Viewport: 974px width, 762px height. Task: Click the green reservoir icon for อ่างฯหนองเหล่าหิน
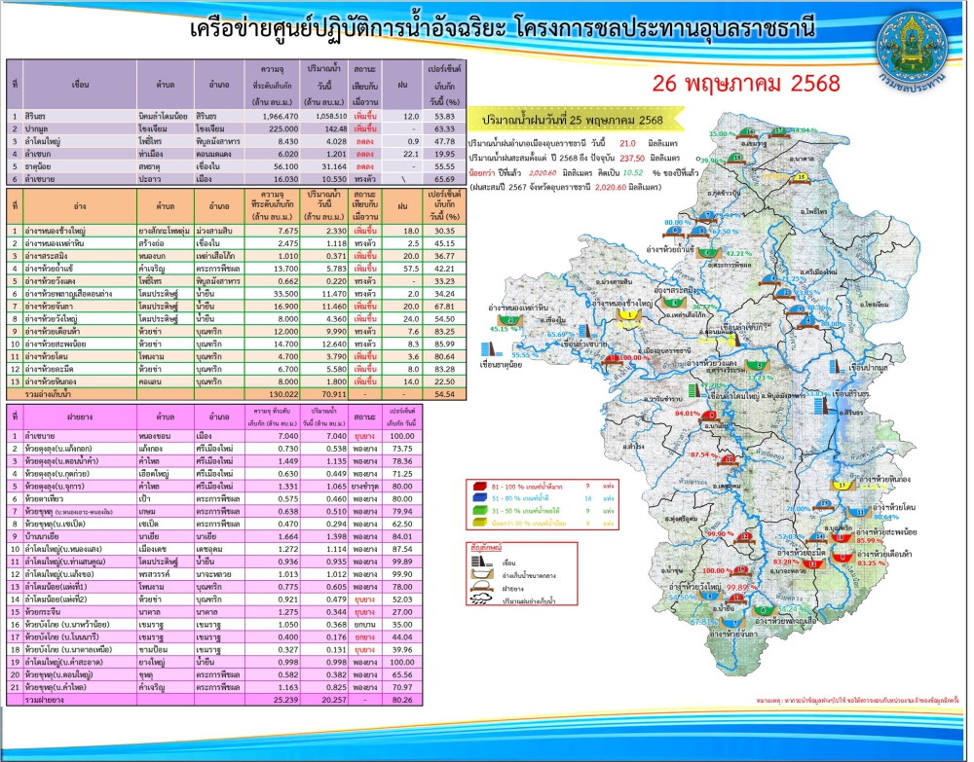[510, 321]
